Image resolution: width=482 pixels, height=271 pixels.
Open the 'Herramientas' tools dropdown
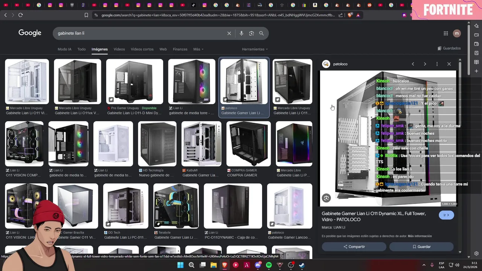click(x=255, y=49)
